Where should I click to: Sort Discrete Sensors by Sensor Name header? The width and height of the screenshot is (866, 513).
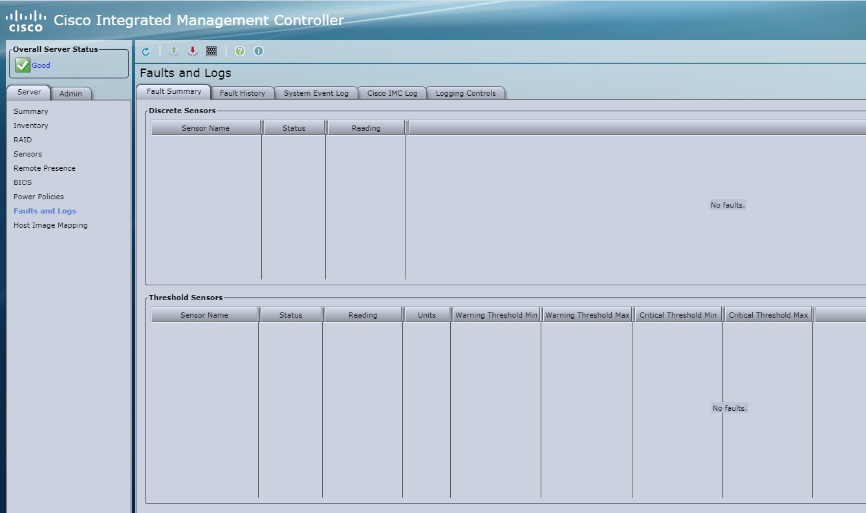click(x=206, y=128)
